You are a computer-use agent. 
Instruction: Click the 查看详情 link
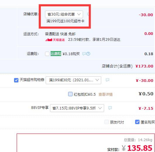106,94
